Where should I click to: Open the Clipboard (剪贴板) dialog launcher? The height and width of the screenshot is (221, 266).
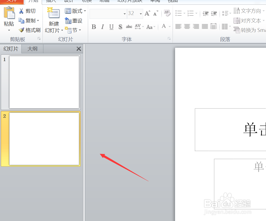click(39, 39)
